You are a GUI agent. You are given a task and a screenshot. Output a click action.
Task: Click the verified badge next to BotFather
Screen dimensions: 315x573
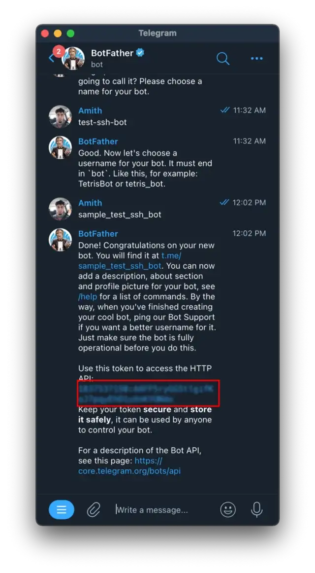(x=140, y=53)
